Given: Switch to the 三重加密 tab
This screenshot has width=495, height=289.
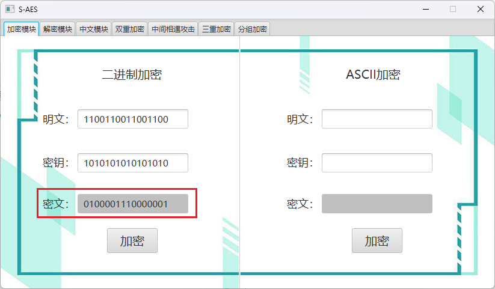Looking at the screenshot, I should pyautogui.click(x=217, y=29).
